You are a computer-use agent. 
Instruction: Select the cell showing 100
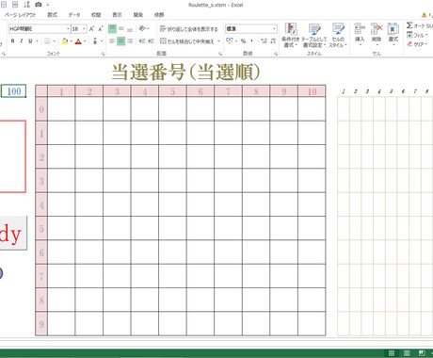pyautogui.click(x=13, y=91)
